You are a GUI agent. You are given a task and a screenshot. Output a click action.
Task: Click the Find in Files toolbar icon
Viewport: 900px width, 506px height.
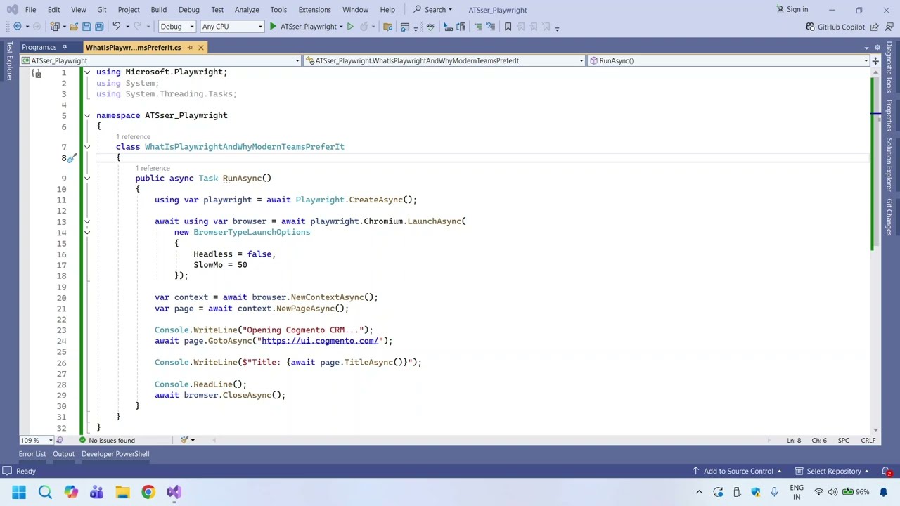(387, 27)
